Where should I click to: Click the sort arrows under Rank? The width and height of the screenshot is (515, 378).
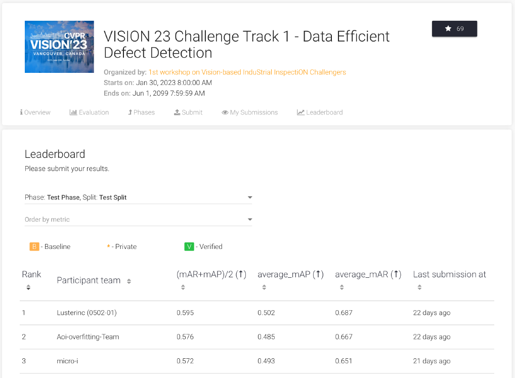[x=28, y=287]
